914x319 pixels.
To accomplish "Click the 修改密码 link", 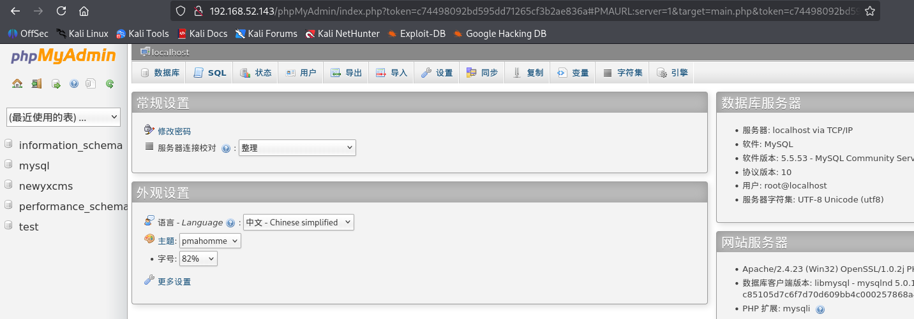I will pyautogui.click(x=174, y=131).
